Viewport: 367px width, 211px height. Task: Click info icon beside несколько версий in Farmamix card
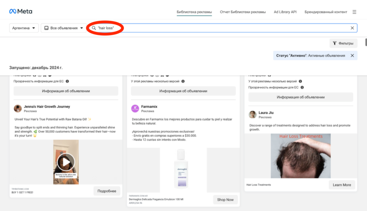(183, 81)
